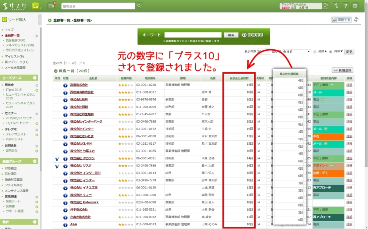Click status arrow icon for 高浜株式会社 row
Screen dimensions: 368x229
pos(65,85)
